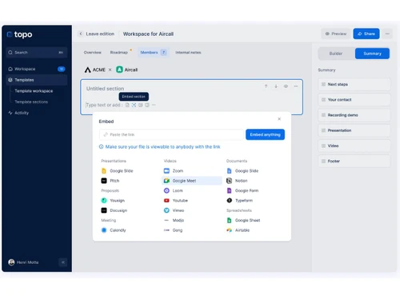Choose Pitch embed option
Screen dimensions: 400x300
click(x=110, y=181)
